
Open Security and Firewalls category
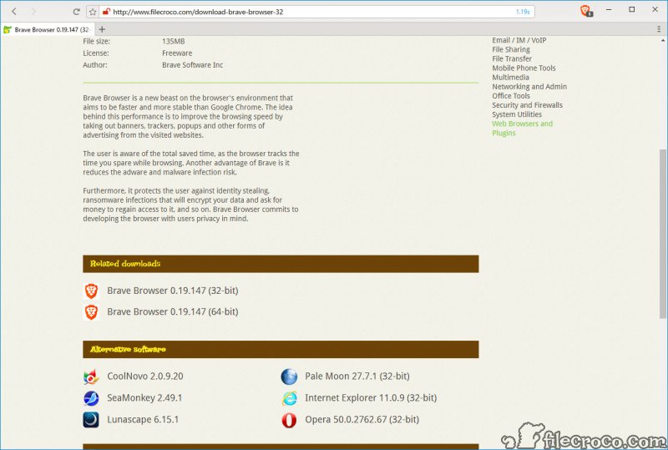527,105
